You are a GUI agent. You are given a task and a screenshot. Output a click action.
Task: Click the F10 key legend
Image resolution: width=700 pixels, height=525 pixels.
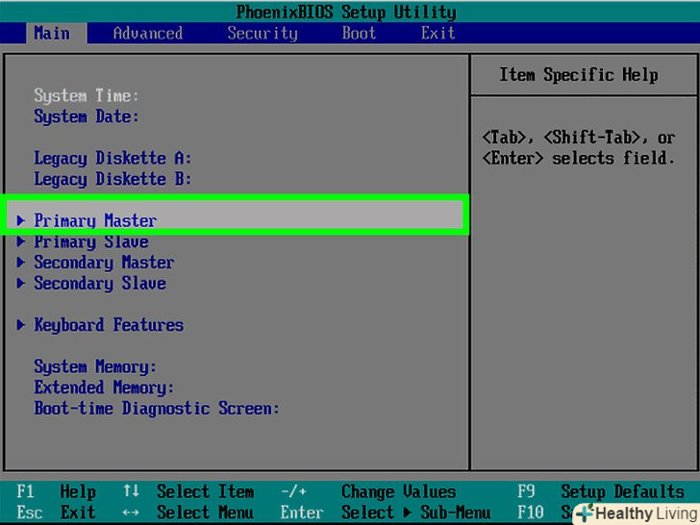tap(531, 512)
